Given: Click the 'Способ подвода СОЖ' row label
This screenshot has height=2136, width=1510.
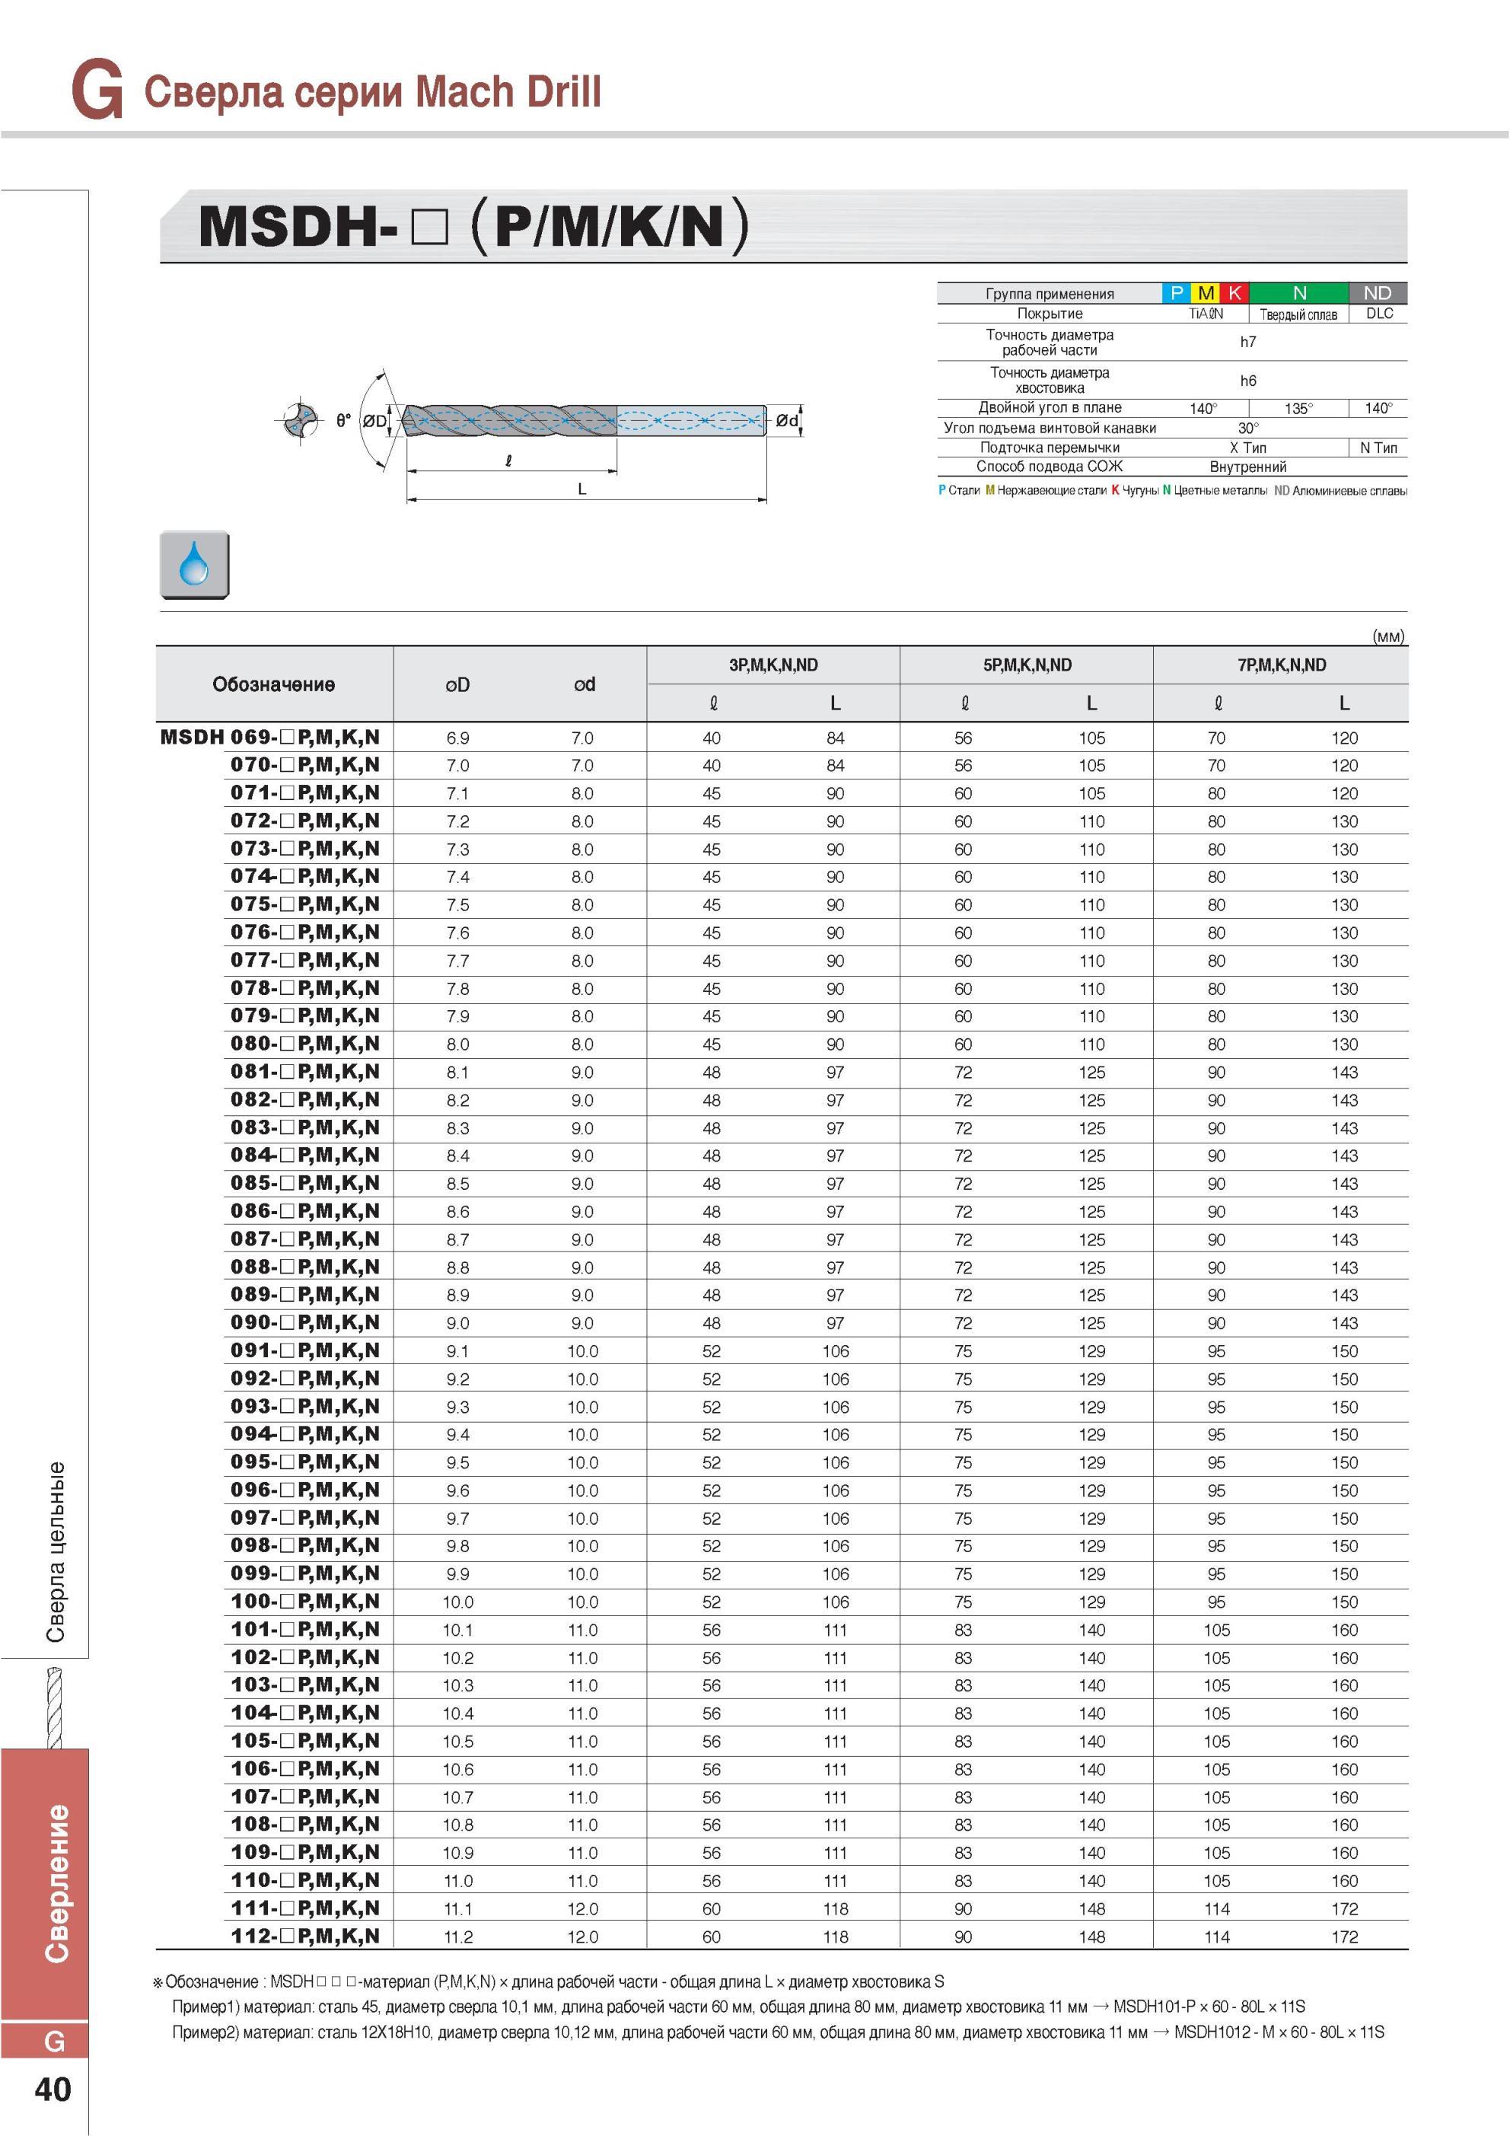Looking at the screenshot, I should coord(1050,466).
